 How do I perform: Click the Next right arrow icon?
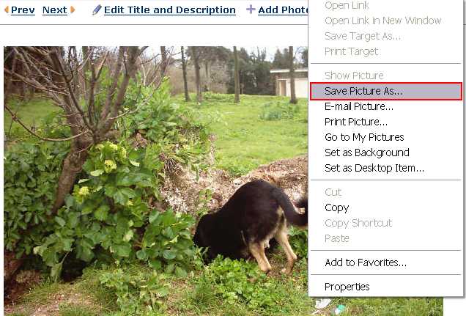(x=73, y=10)
